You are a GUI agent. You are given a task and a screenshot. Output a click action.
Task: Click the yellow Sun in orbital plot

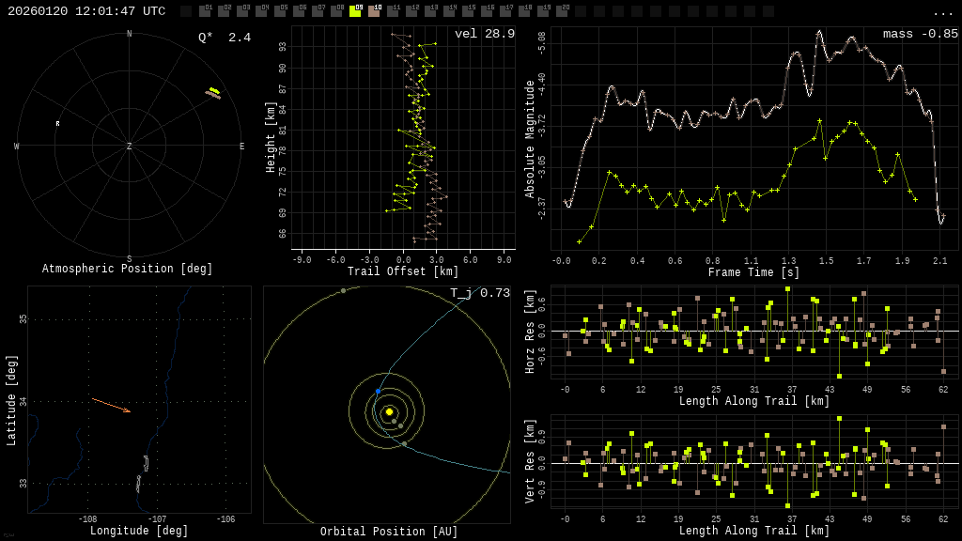tap(389, 411)
